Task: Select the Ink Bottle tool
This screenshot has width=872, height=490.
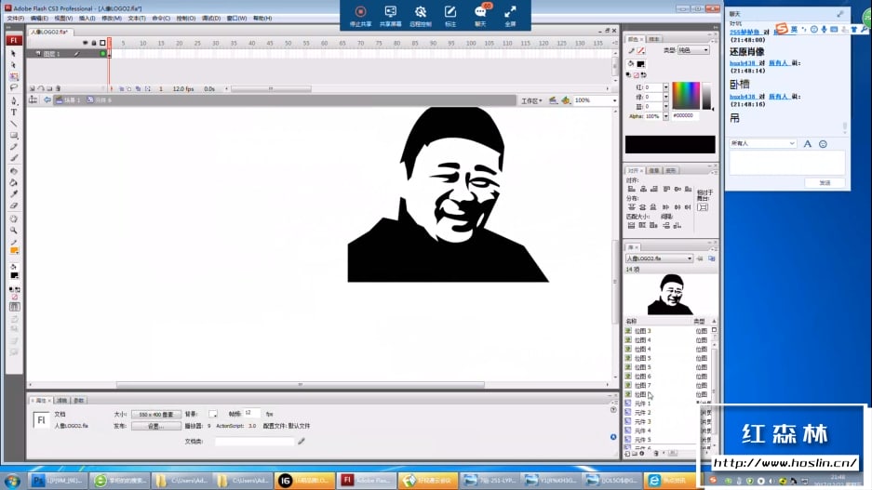Action: click(14, 171)
